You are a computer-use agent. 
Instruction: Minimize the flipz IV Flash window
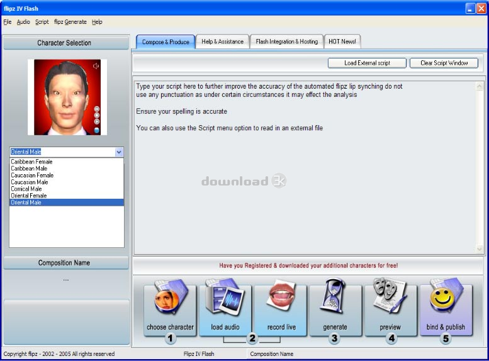pyautogui.click(x=470, y=8)
